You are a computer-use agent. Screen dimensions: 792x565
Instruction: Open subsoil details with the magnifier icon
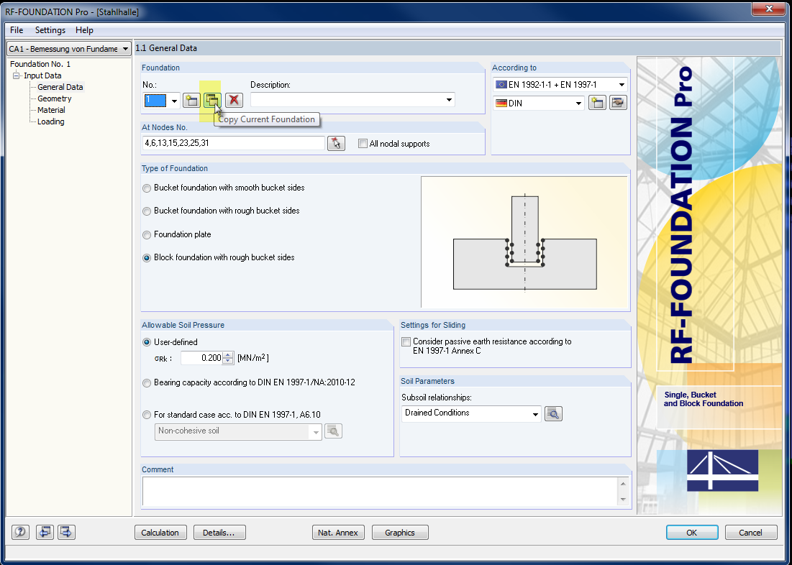pos(553,413)
